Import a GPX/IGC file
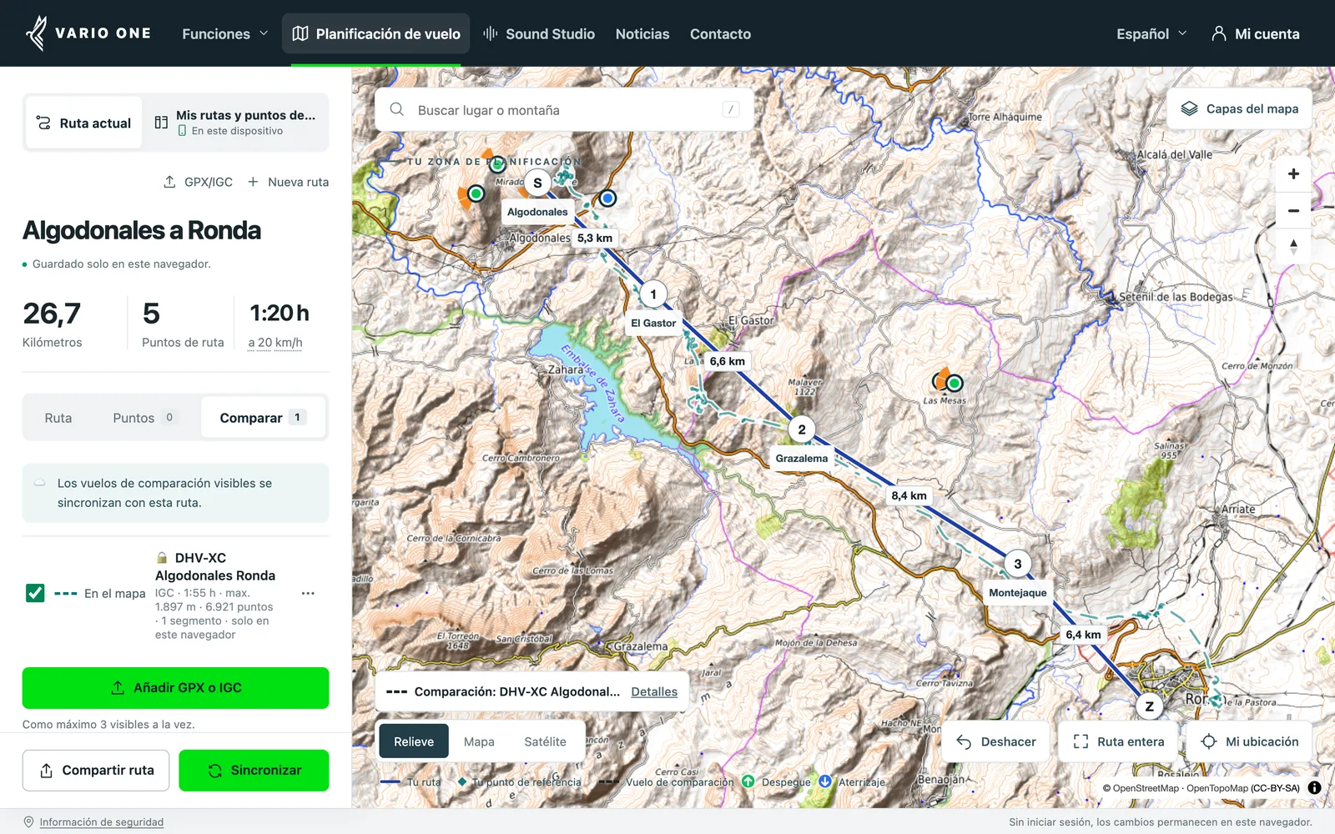The height and width of the screenshot is (834, 1335). (198, 182)
